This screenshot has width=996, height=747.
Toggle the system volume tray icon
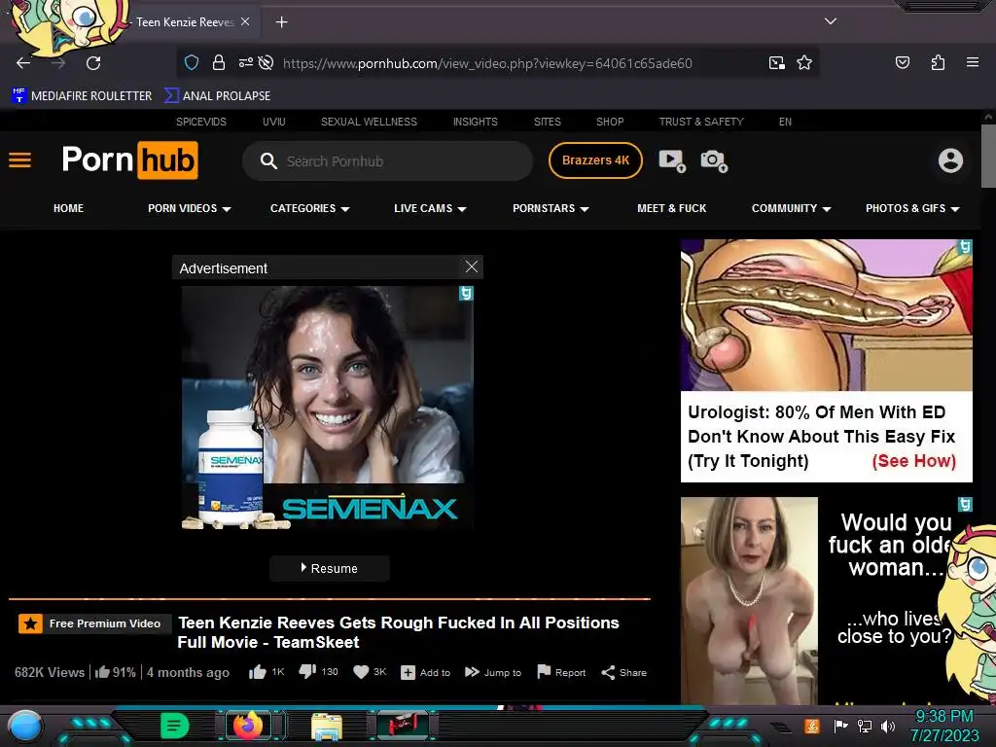click(888, 726)
